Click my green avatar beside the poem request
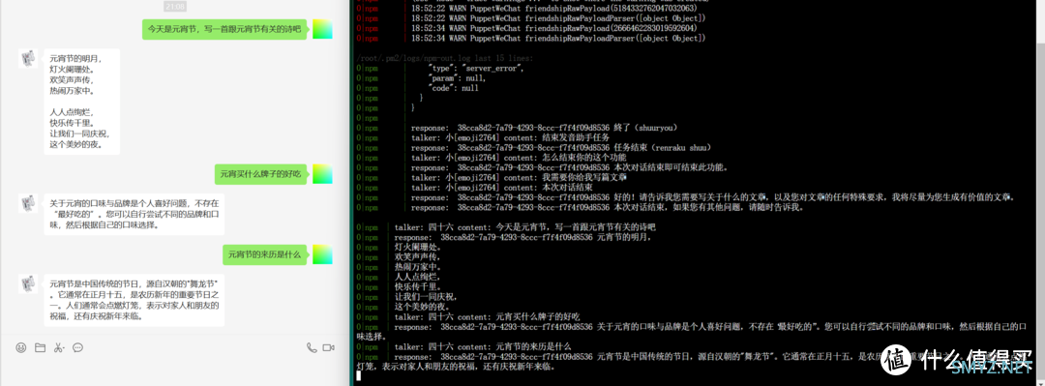This screenshot has height=386, width=1045. pyautogui.click(x=322, y=29)
